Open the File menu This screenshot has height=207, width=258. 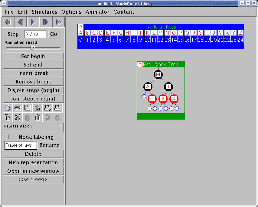(9, 12)
